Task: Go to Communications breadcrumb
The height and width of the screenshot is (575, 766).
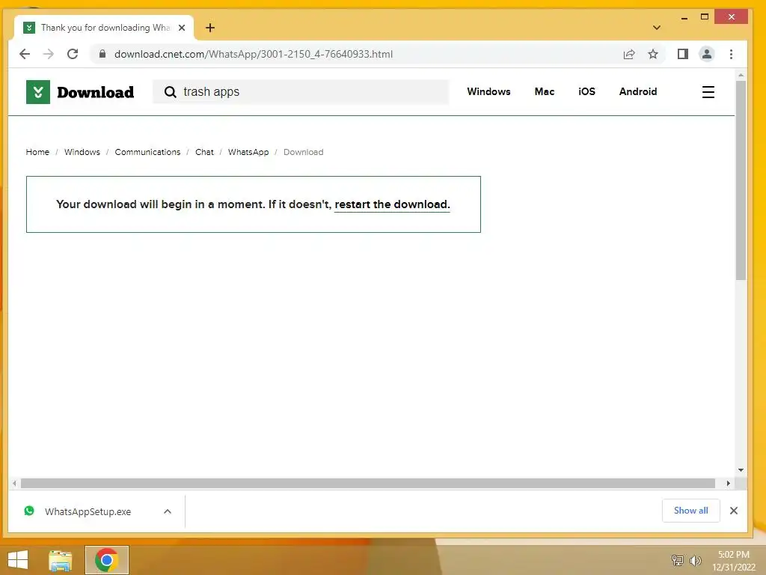Action: click(147, 152)
